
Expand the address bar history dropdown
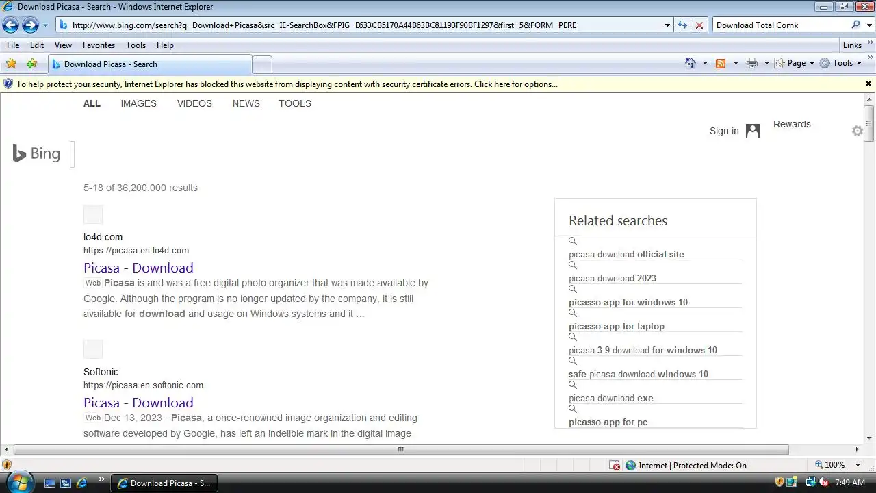tap(668, 25)
